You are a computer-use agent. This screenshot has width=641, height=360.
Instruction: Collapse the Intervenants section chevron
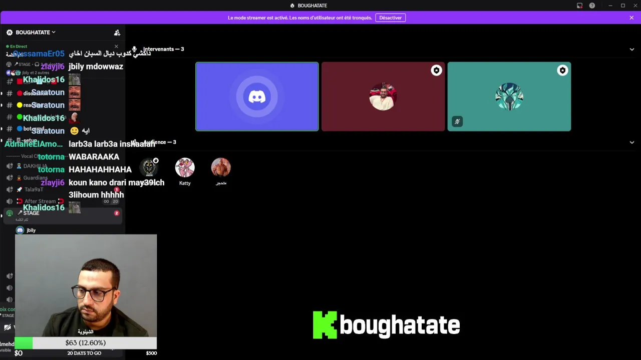pos(631,49)
